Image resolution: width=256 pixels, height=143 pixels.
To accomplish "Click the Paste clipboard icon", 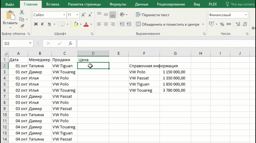I will pos(10,15).
